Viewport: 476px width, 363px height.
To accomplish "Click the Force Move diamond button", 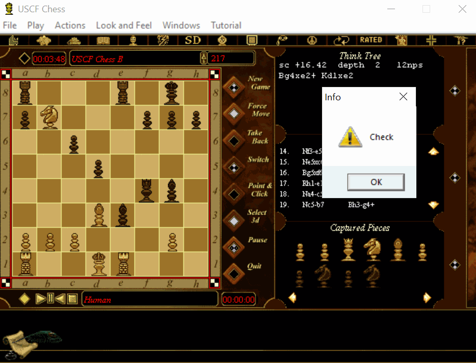I will [234, 114].
